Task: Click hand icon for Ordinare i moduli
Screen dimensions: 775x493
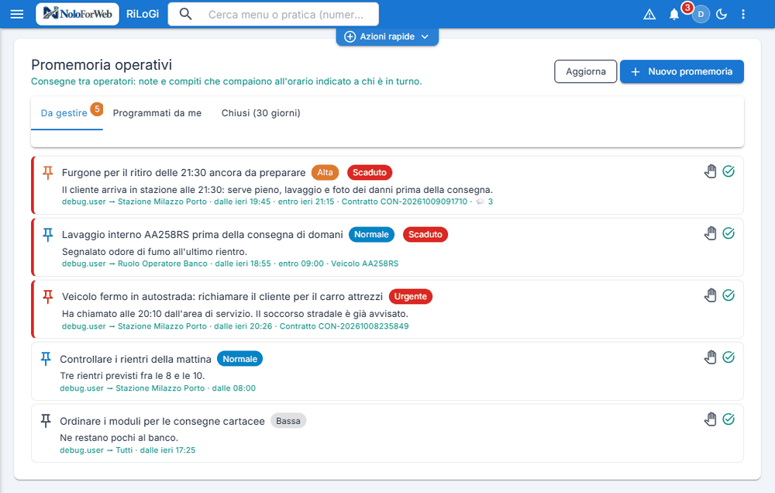Action: pos(710,420)
